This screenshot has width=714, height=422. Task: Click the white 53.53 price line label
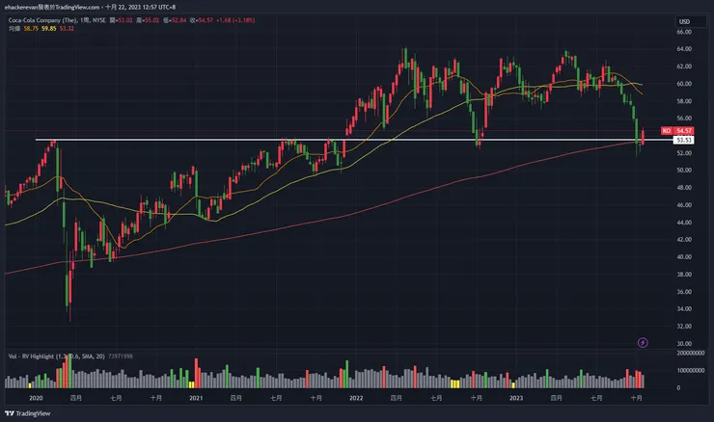(683, 140)
